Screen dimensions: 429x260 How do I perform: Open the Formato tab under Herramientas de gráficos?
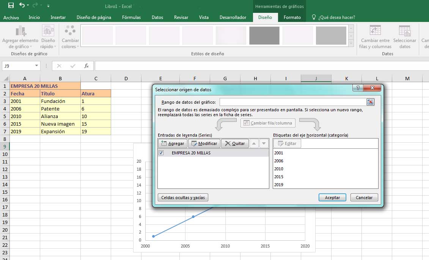click(x=292, y=17)
